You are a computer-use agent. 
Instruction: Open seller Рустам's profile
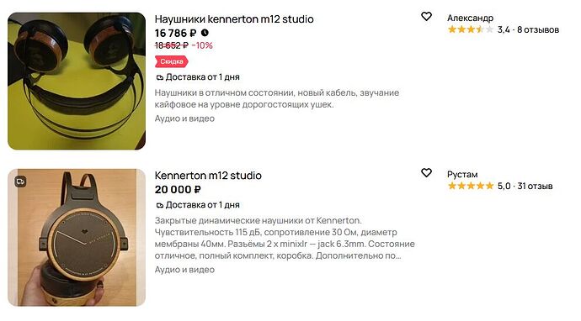pyautogui.click(x=462, y=174)
